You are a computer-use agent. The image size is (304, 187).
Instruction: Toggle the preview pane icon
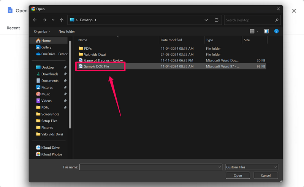click(x=266, y=31)
